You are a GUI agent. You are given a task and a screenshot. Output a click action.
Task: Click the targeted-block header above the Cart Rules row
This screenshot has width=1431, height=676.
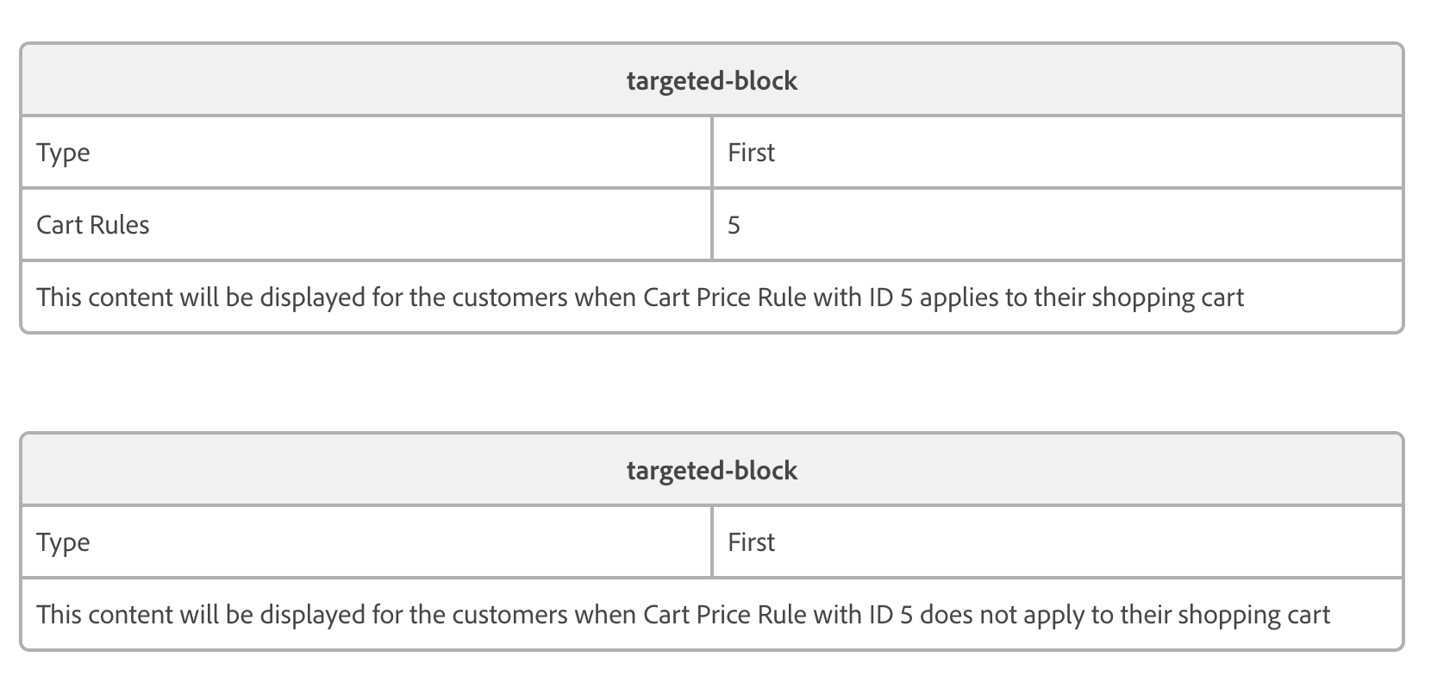click(712, 80)
